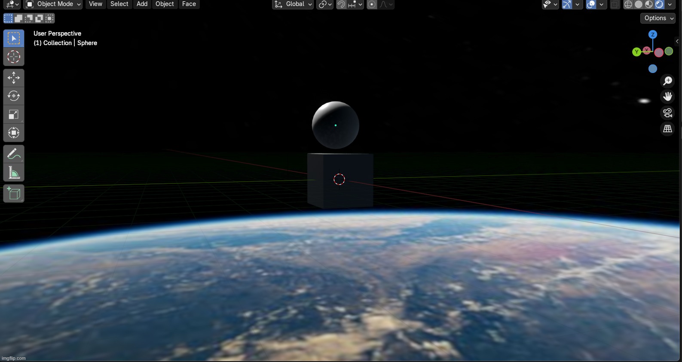Toggle proportional editing
The height and width of the screenshot is (362, 682).
click(x=372, y=4)
